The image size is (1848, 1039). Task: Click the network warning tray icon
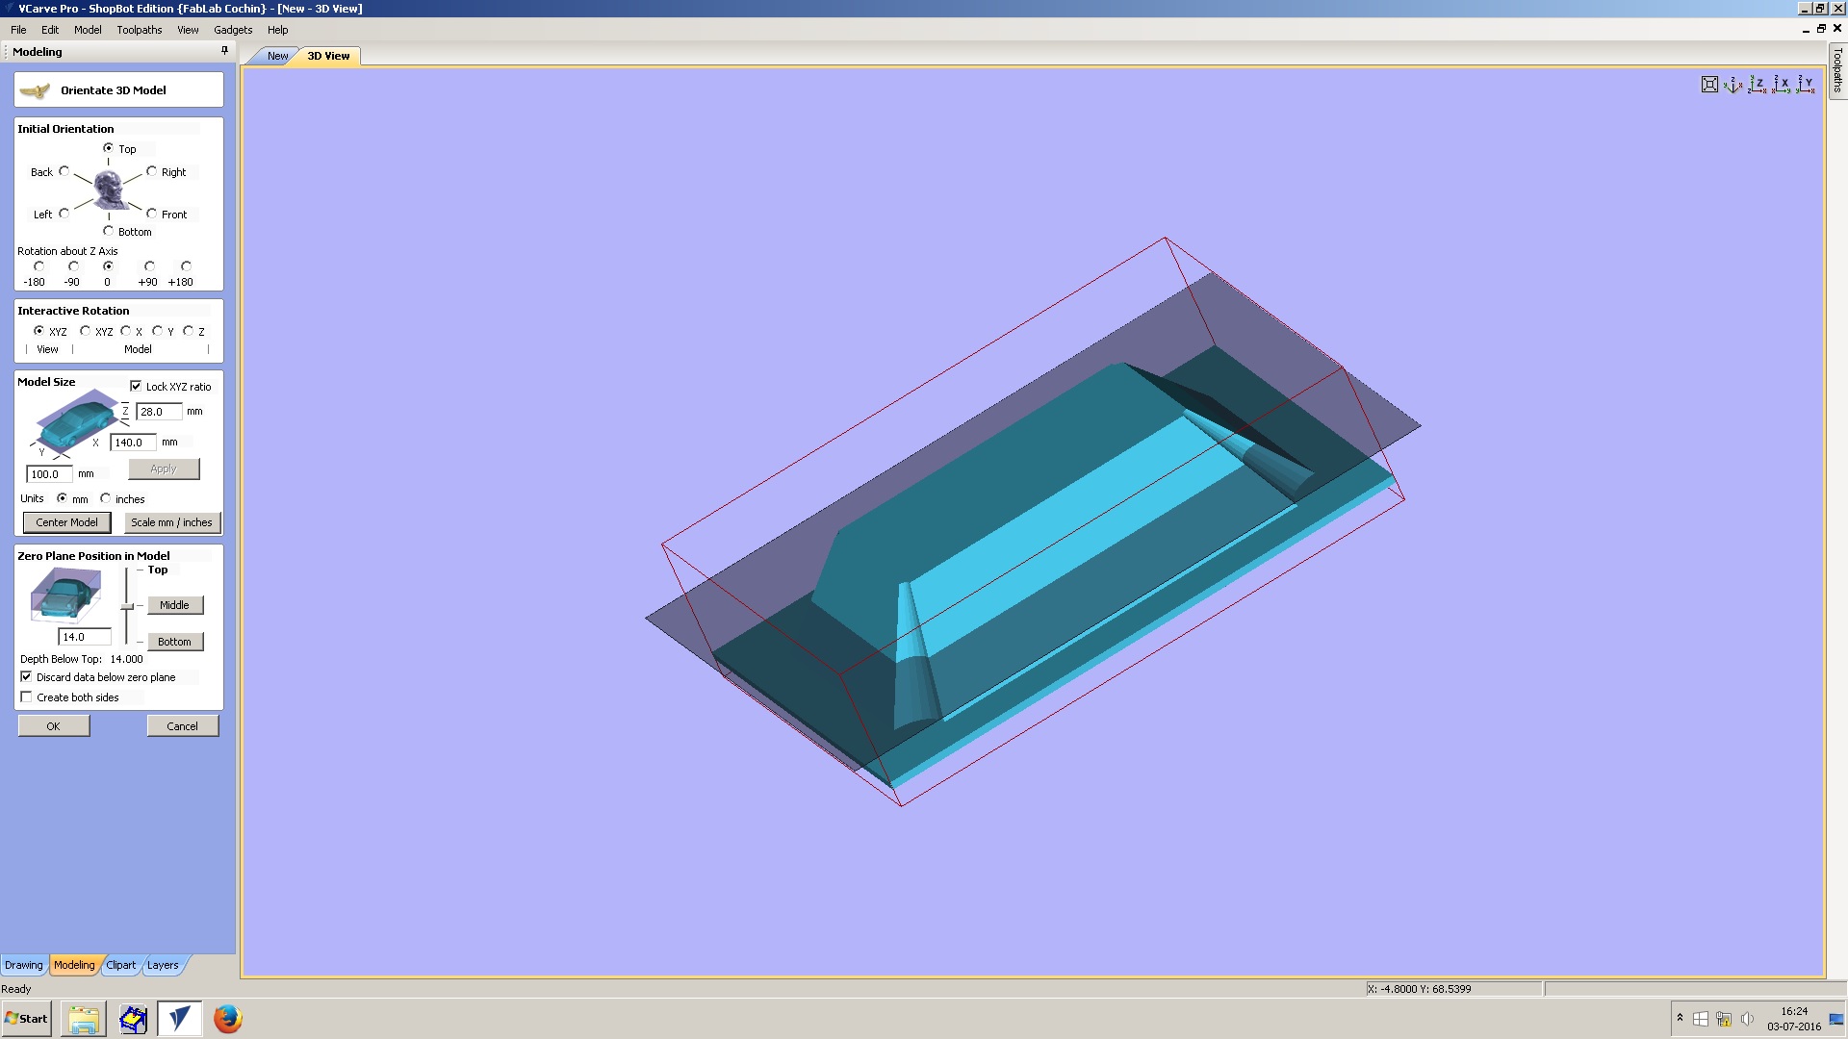click(1724, 1019)
